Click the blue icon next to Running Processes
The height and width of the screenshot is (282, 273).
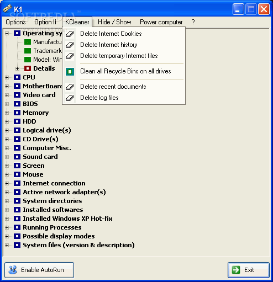(x=17, y=227)
